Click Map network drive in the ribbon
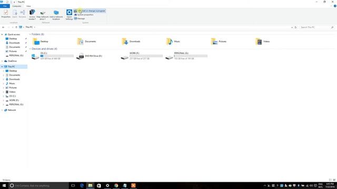This screenshot has width=337, height=189. (43, 15)
